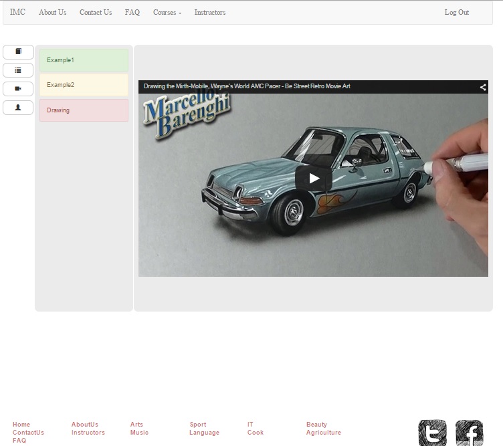Expand the Courses dropdown in navbar
The width and height of the screenshot is (503, 446).
pos(167,13)
